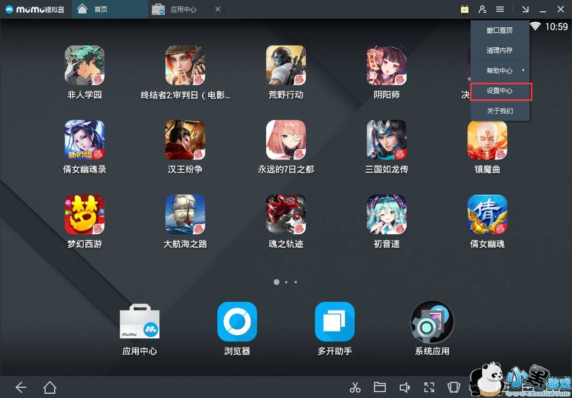Click the diagonal arrow shrink-window icon
The height and width of the screenshot is (398, 572).
tap(525, 9)
